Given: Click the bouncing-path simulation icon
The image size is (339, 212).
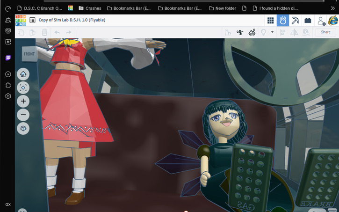Looking at the screenshot, I should point(228,32).
